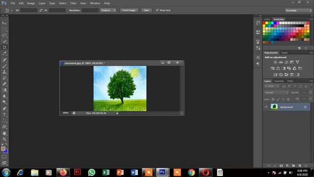Toggle lock image pixels brush icon
This screenshot has width=314, height=177.
point(278,99)
